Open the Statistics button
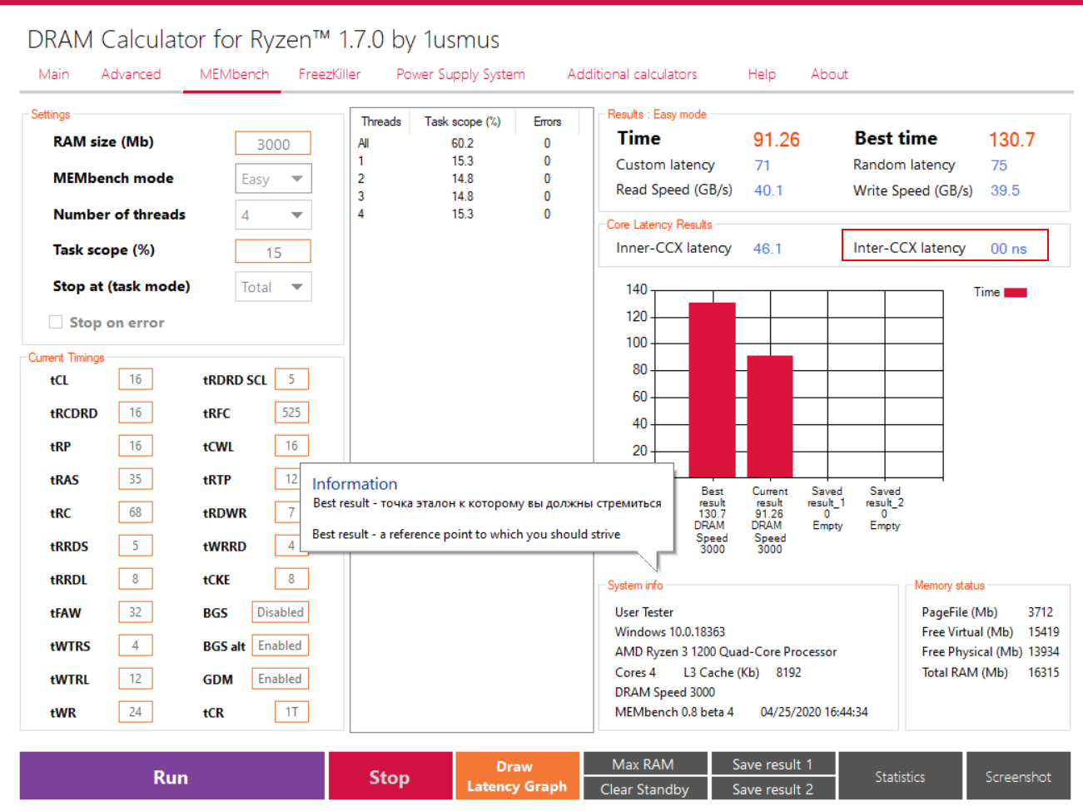1083x811 pixels. (900, 776)
